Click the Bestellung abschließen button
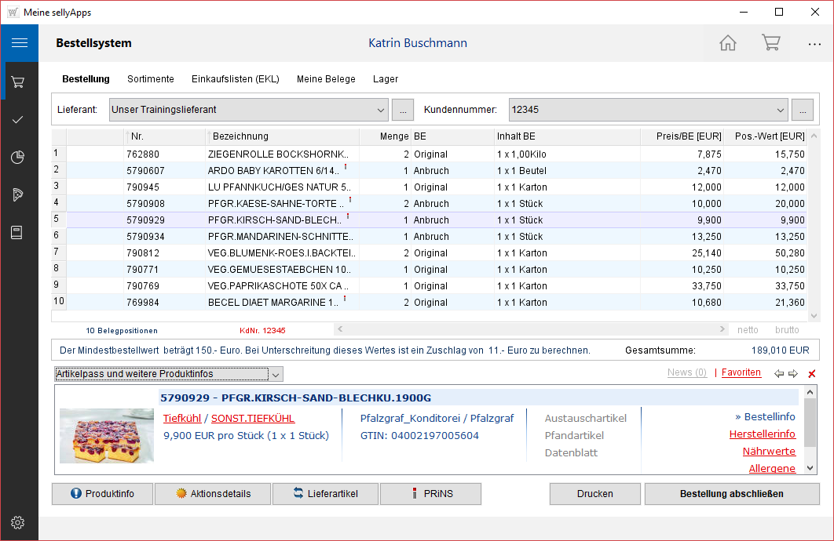The image size is (834, 541). pos(731,494)
